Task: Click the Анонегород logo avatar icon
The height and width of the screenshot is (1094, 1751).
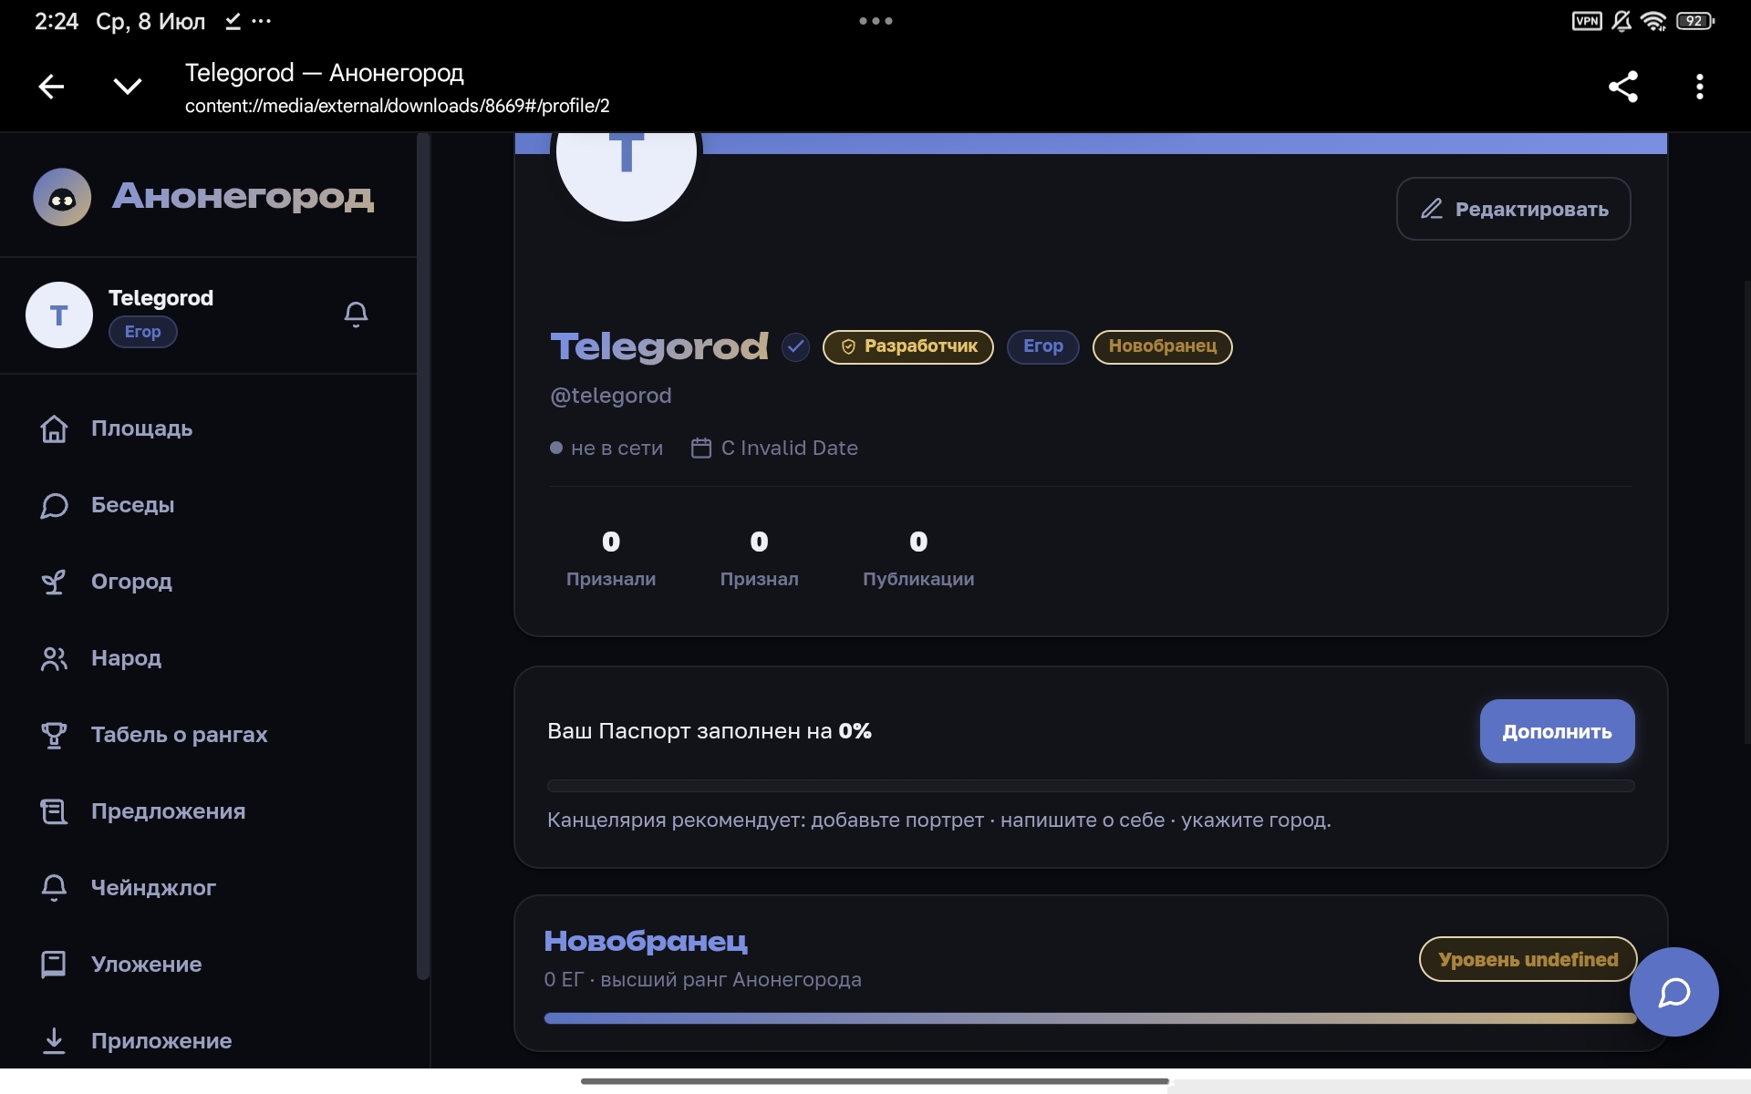Action: pyautogui.click(x=62, y=197)
